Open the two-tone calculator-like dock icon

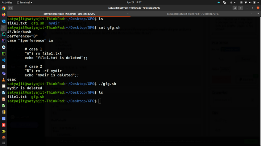(4, 112)
